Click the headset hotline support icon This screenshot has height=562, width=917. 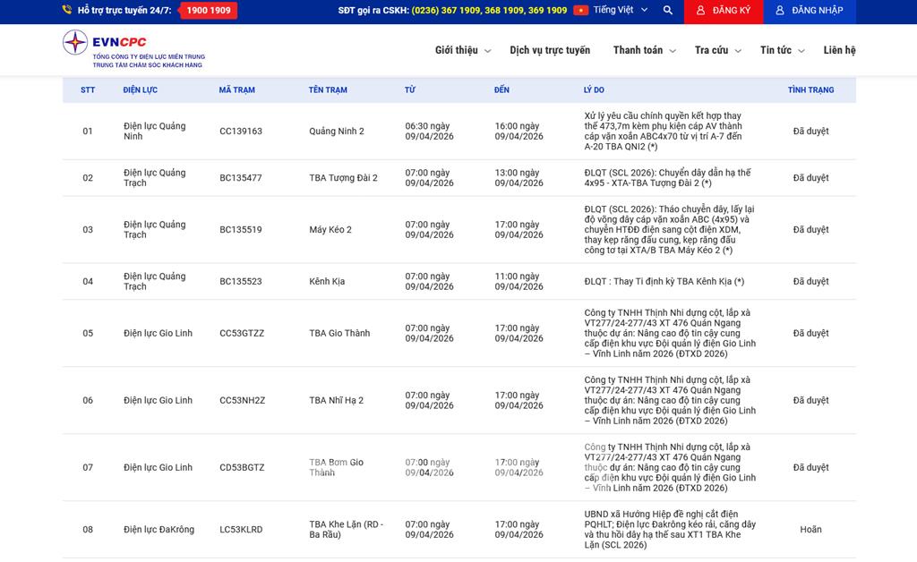67,11
